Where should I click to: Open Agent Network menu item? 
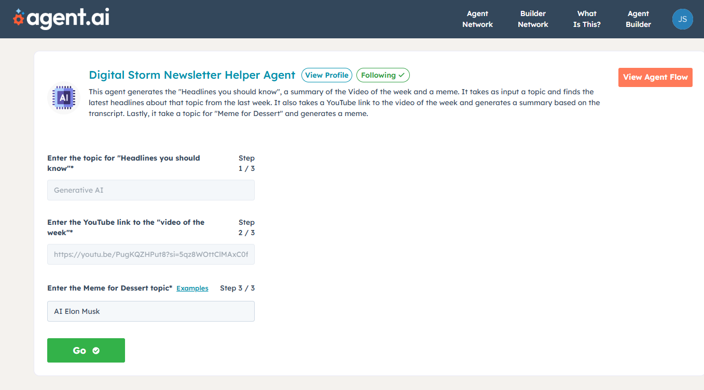click(x=477, y=19)
